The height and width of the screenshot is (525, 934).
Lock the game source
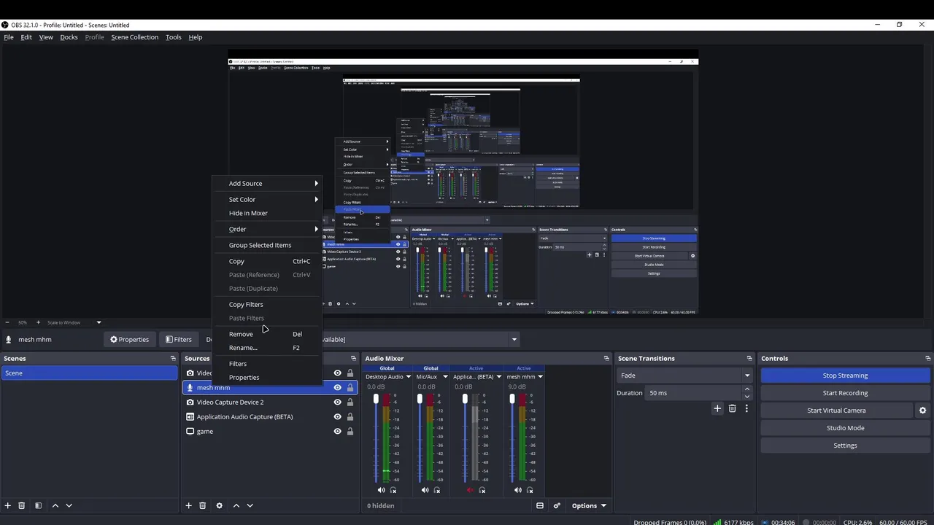tap(350, 431)
